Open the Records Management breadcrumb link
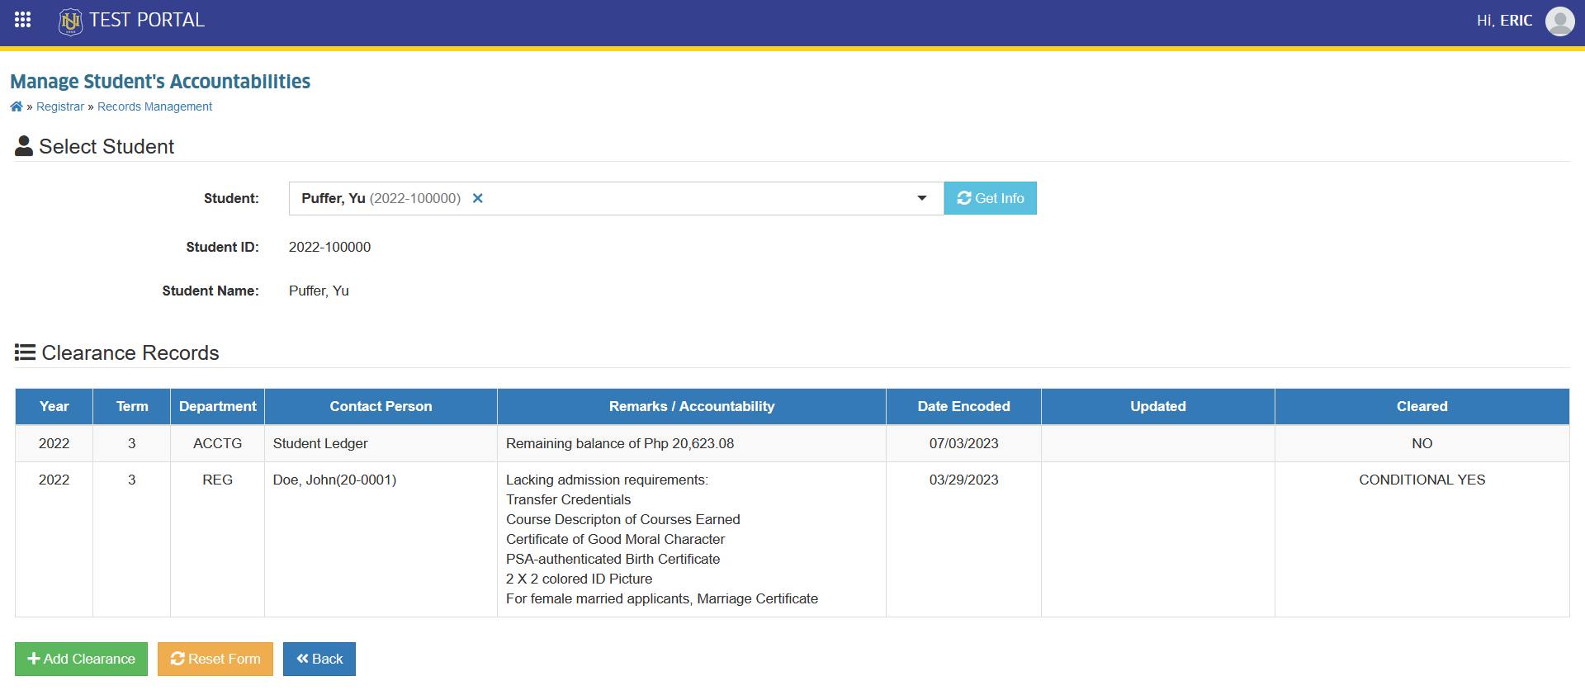The image size is (1585, 695). click(x=154, y=106)
